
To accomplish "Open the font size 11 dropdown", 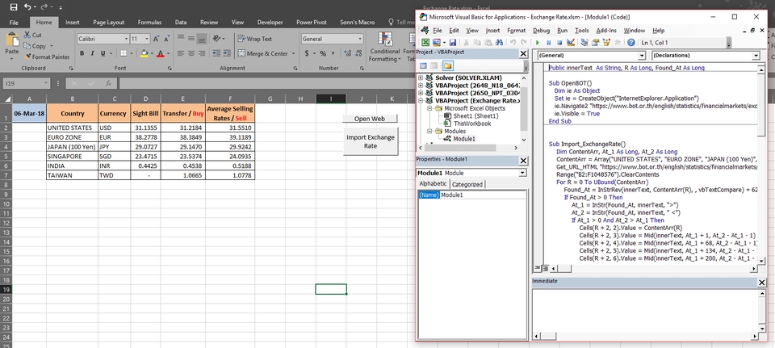I will tap(147, 39).
